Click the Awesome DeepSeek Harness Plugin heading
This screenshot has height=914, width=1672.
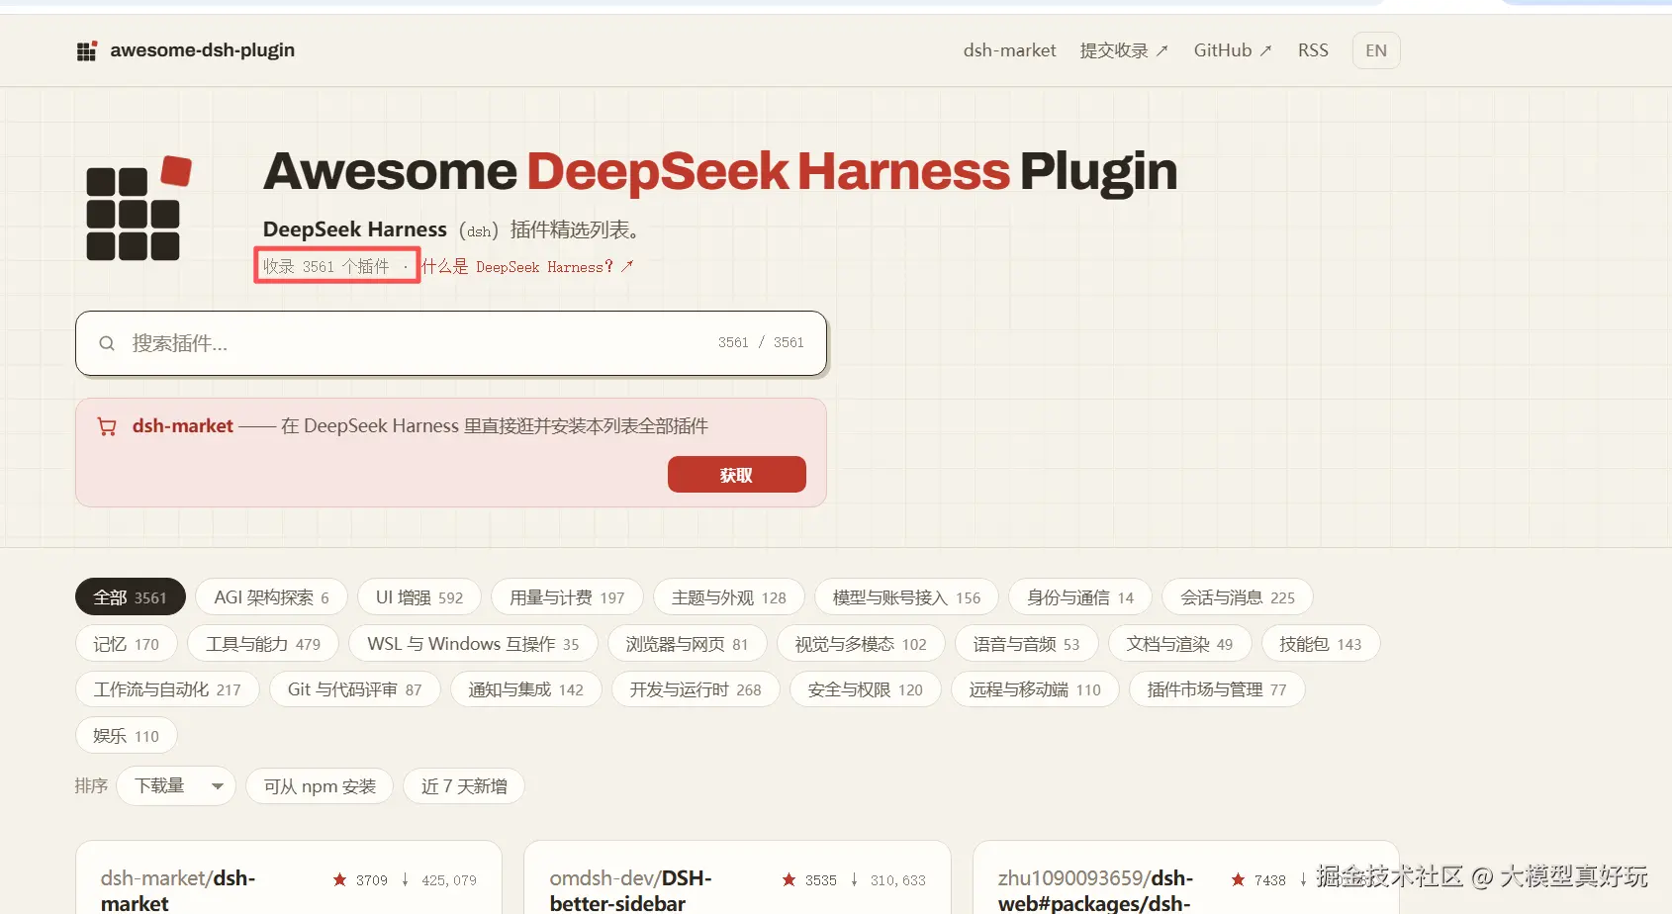pyautogui.click(x=720, y=171)
